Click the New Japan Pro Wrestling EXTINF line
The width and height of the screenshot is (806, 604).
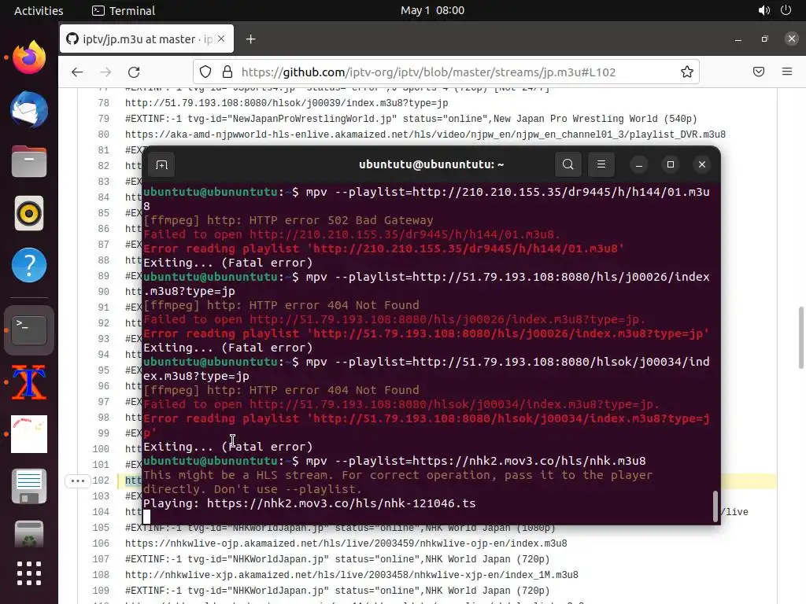[411, 119]
